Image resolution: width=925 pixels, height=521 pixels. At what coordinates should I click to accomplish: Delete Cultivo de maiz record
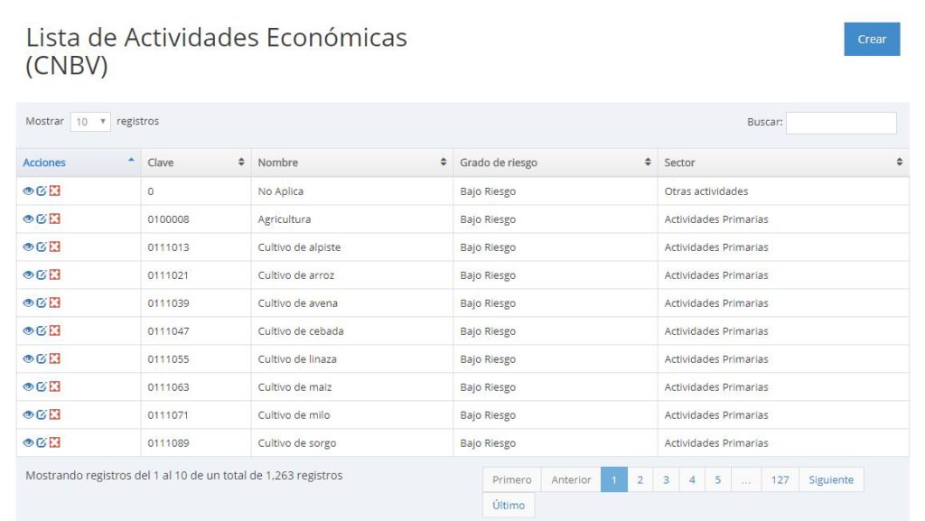55,386
